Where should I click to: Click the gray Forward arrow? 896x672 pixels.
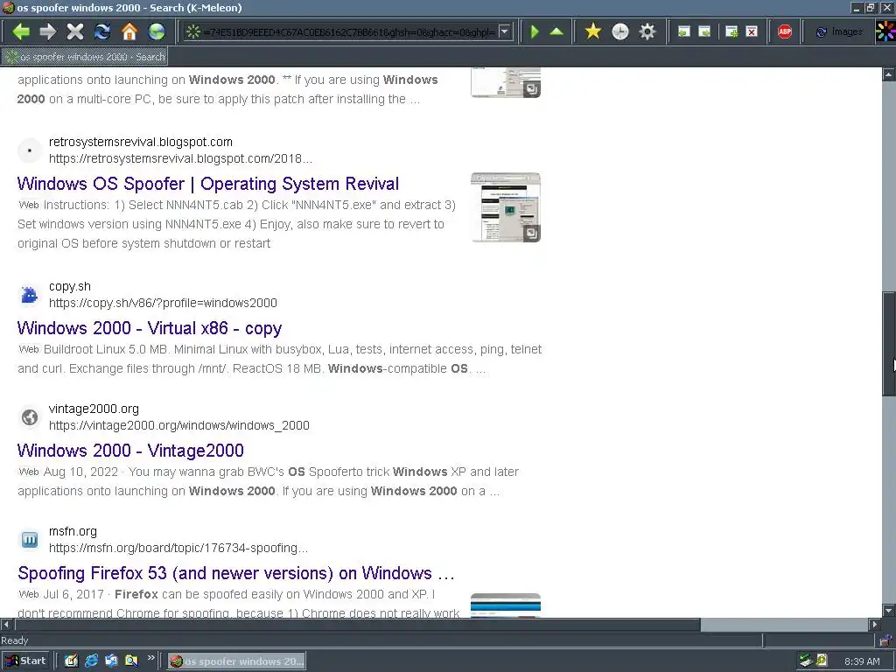click(x=48, y=31)
